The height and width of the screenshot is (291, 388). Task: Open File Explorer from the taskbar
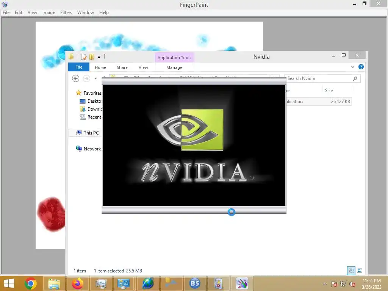[x=54, y=283]
